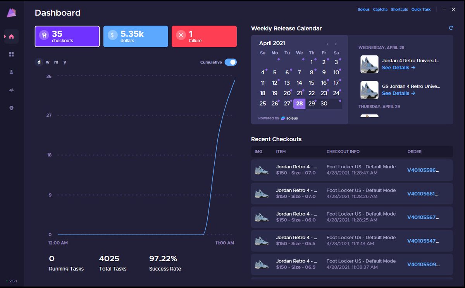Switch chart to yearly with the y filter
465x288 pixels.
click(64, 62)
